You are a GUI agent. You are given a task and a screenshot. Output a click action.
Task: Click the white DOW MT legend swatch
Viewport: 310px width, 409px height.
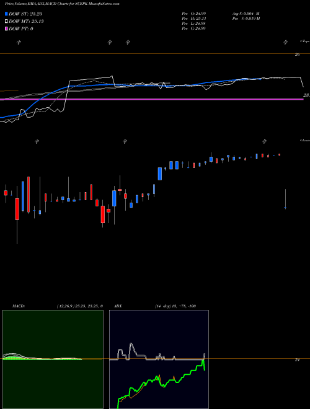[x=6, y=22]
